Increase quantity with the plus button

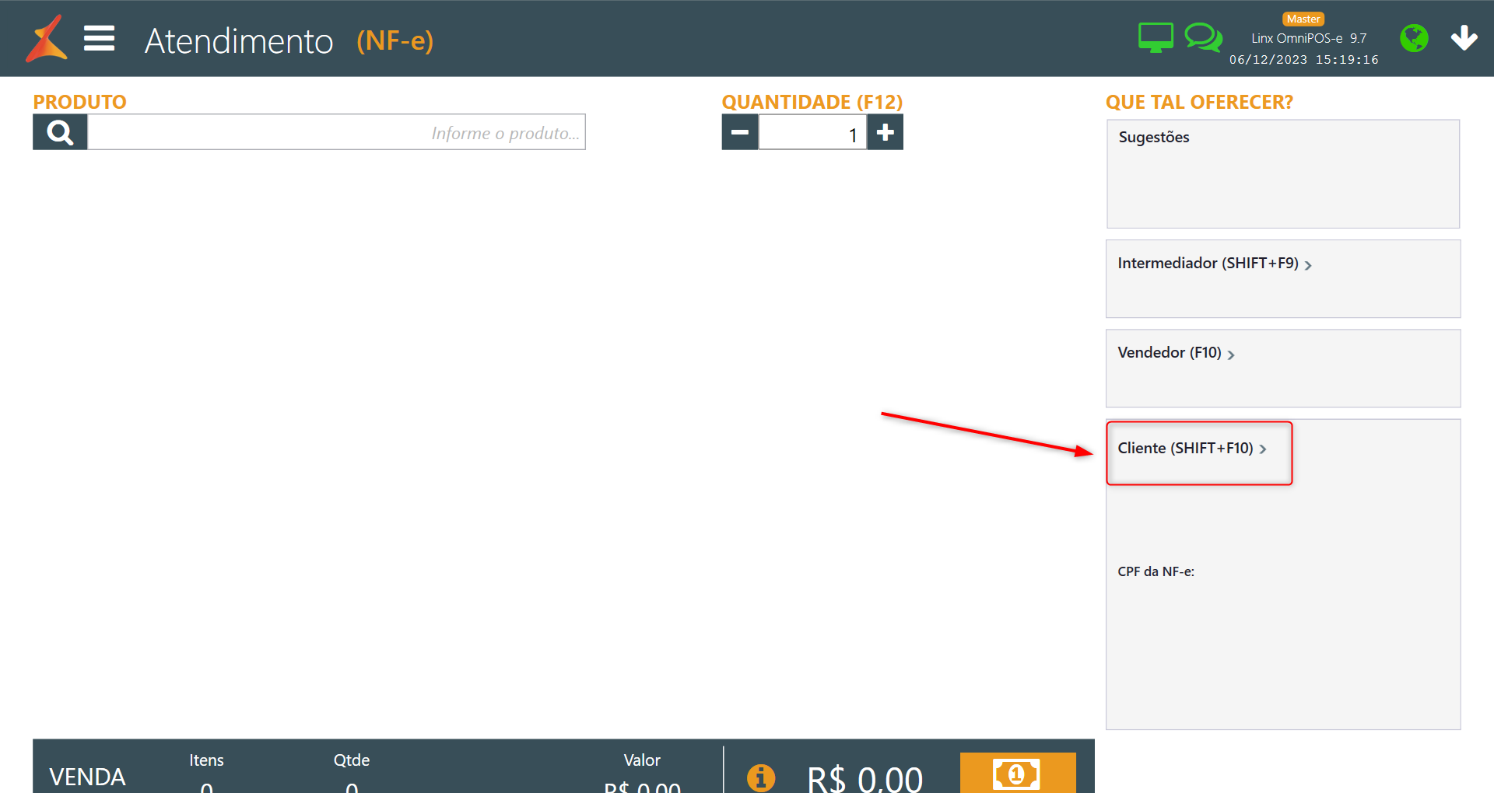pyautogui.click(x=886, y=132)
